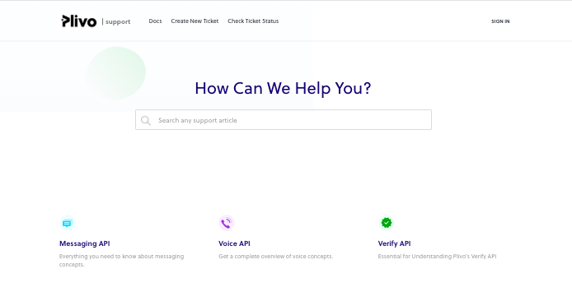Open the Voice API phone icon
Screen dimensions: 572x297
click(226, 223)
